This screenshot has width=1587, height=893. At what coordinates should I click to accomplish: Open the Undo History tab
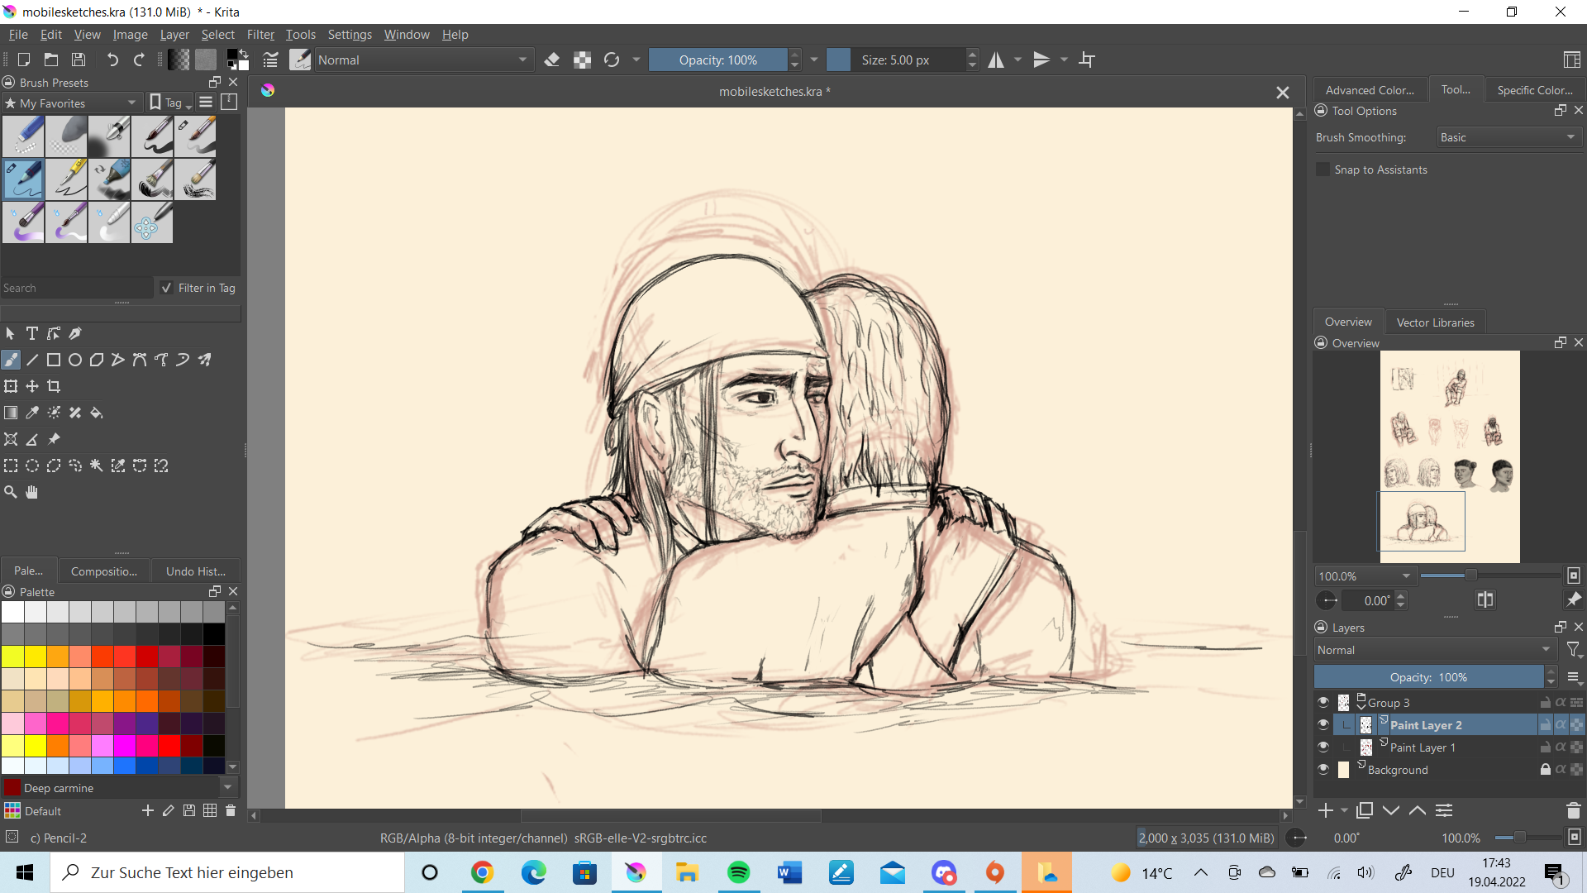click(195, 571)
